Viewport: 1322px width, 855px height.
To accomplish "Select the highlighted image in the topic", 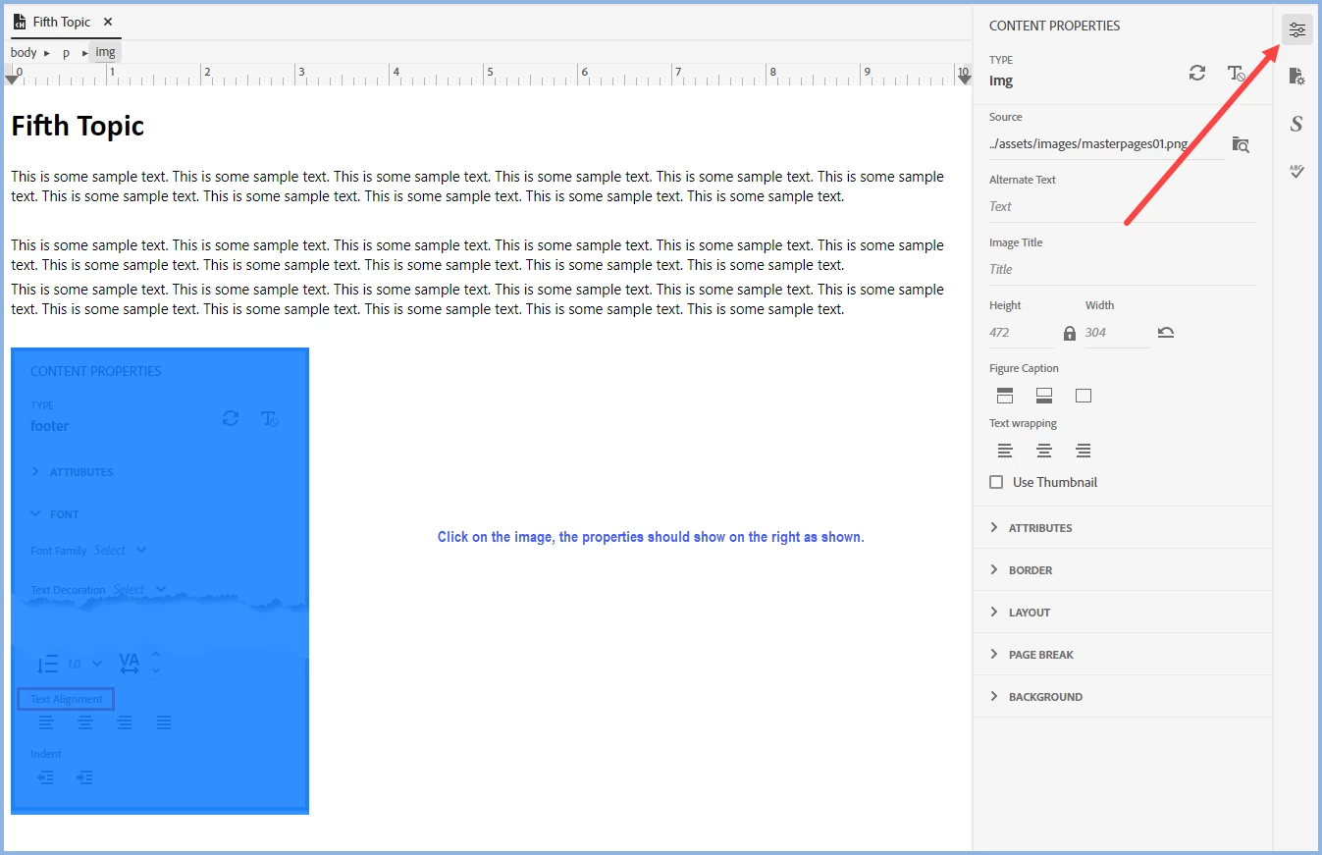I will pos(160,581).
